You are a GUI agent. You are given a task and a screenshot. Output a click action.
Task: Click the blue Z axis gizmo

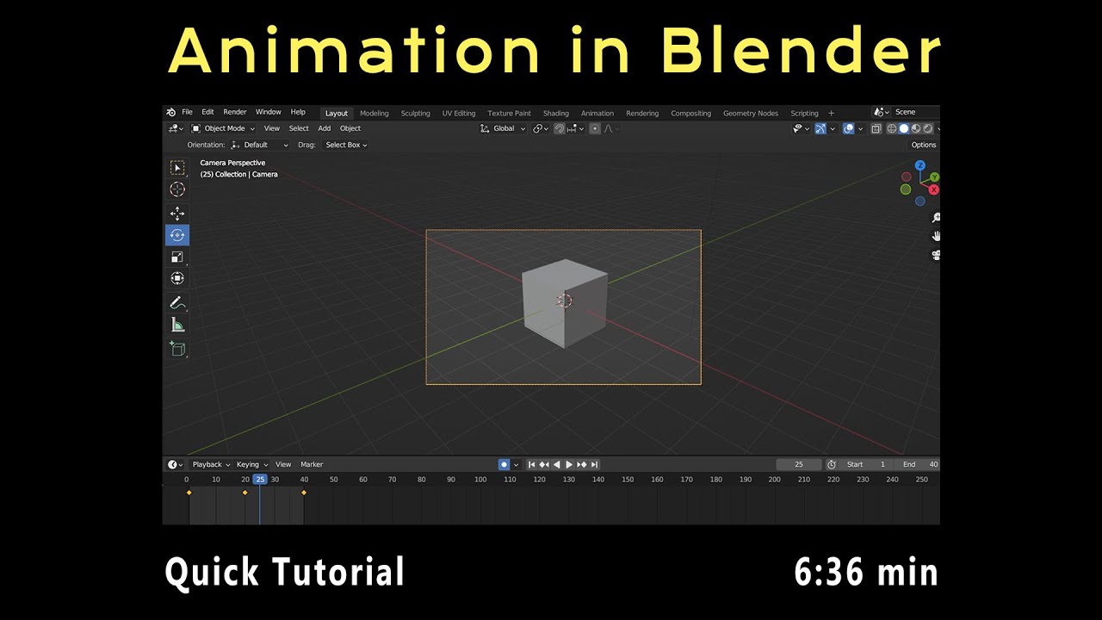coord(920,165)
